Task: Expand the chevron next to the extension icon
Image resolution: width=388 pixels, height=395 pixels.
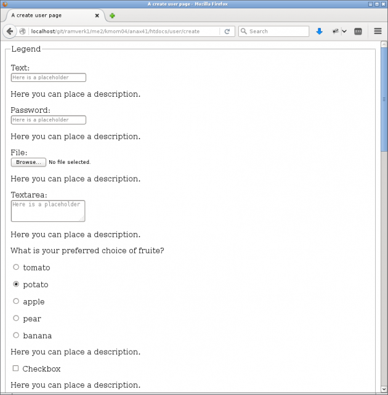Action: pos(344,31)
